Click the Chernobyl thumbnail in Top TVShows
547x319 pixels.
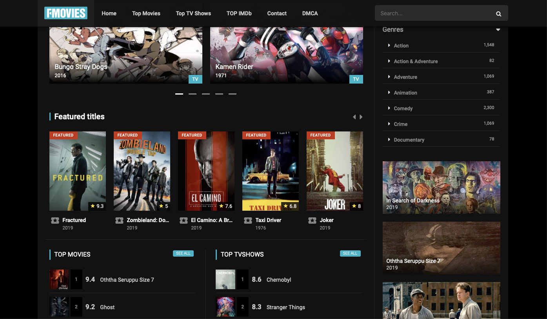(x=225, y=279)
